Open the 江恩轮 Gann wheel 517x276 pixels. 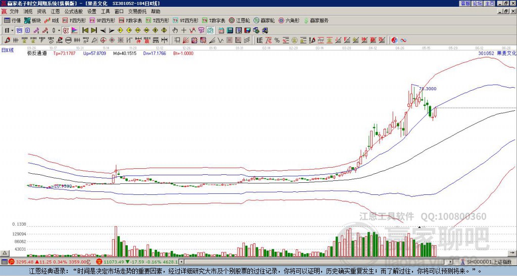point(240,20)
